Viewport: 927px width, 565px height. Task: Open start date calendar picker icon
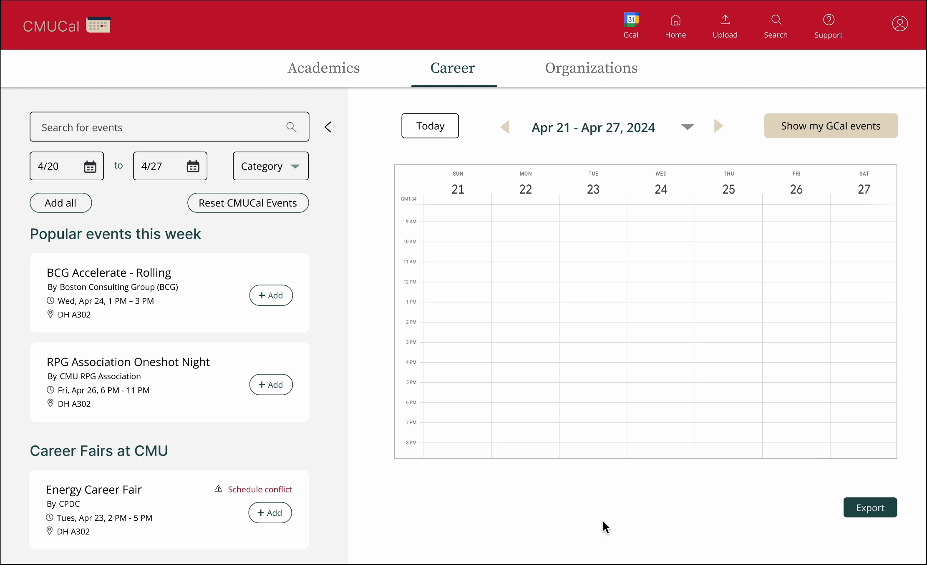[90, 166]
